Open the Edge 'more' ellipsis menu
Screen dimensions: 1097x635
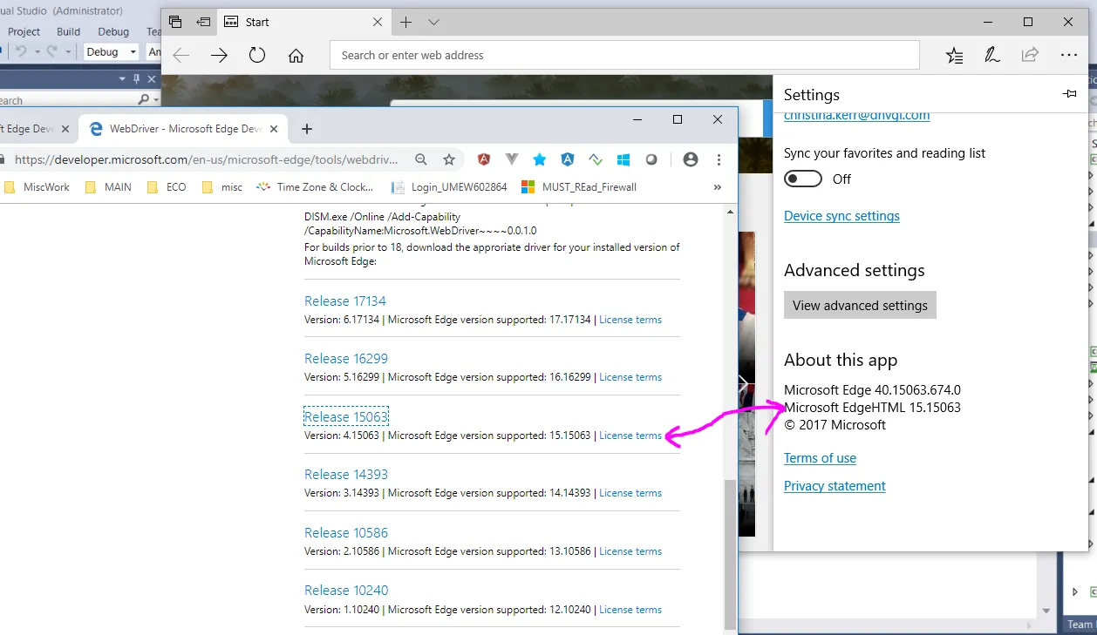coord(1069,55)
